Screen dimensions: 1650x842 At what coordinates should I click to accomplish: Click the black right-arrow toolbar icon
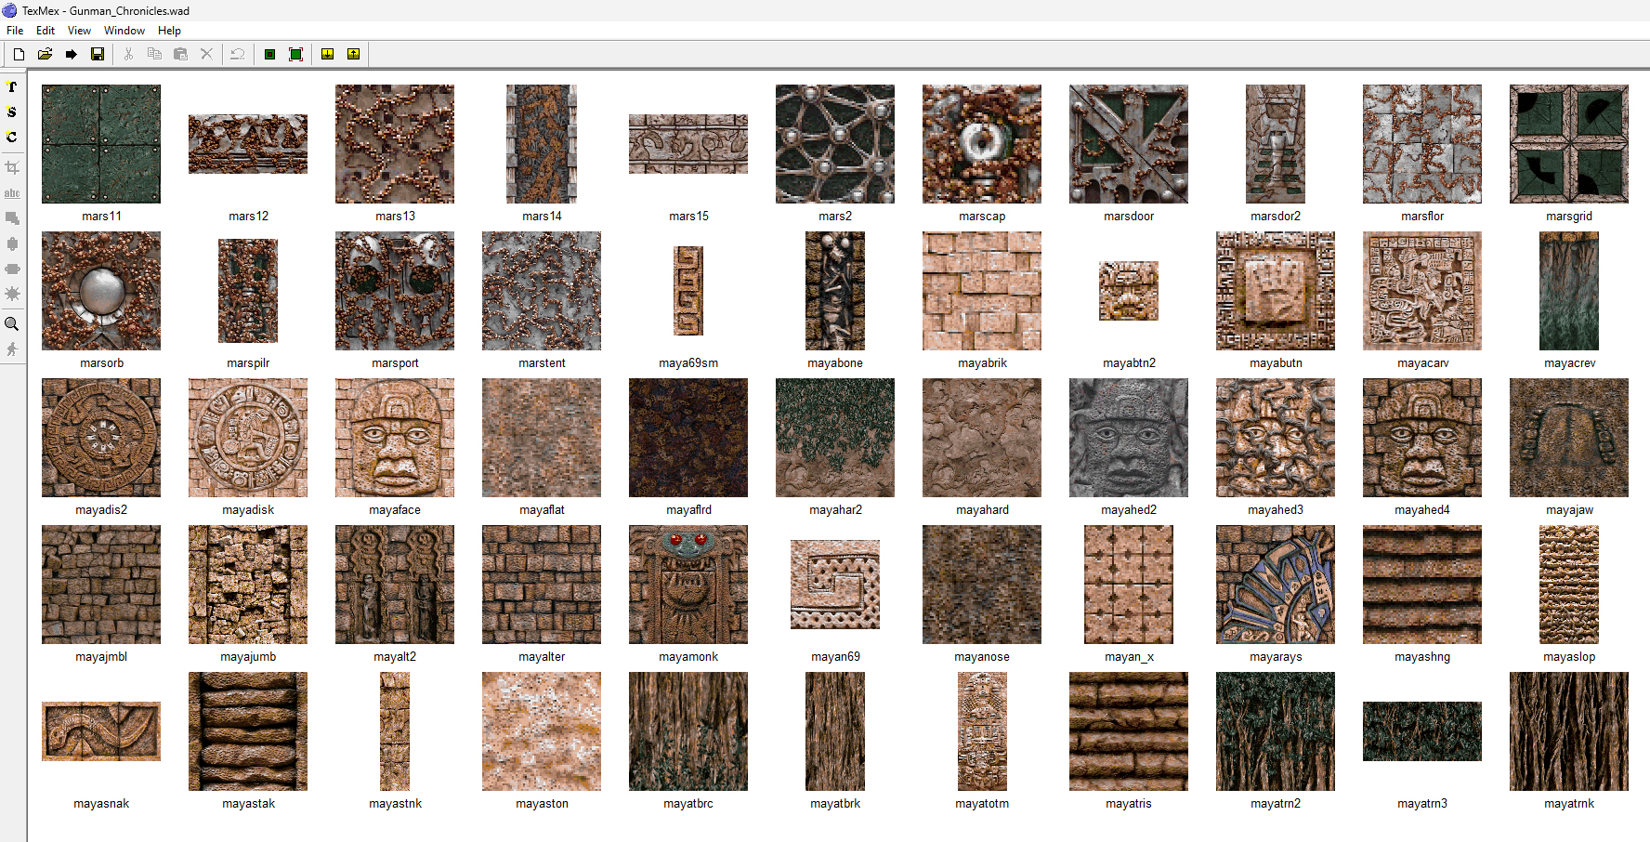coord(72,55)
